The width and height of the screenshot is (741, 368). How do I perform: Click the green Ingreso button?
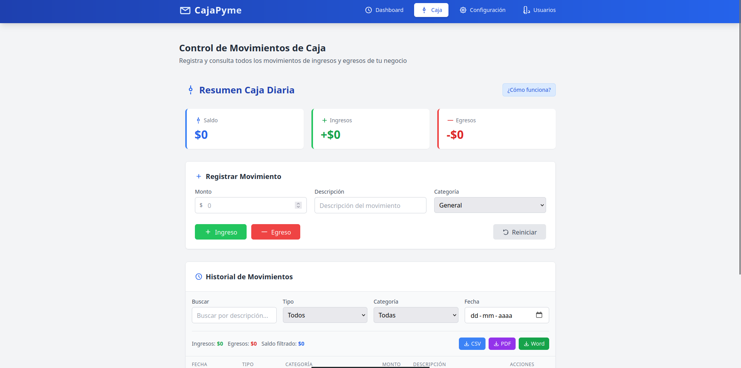[x=221, y=232]
